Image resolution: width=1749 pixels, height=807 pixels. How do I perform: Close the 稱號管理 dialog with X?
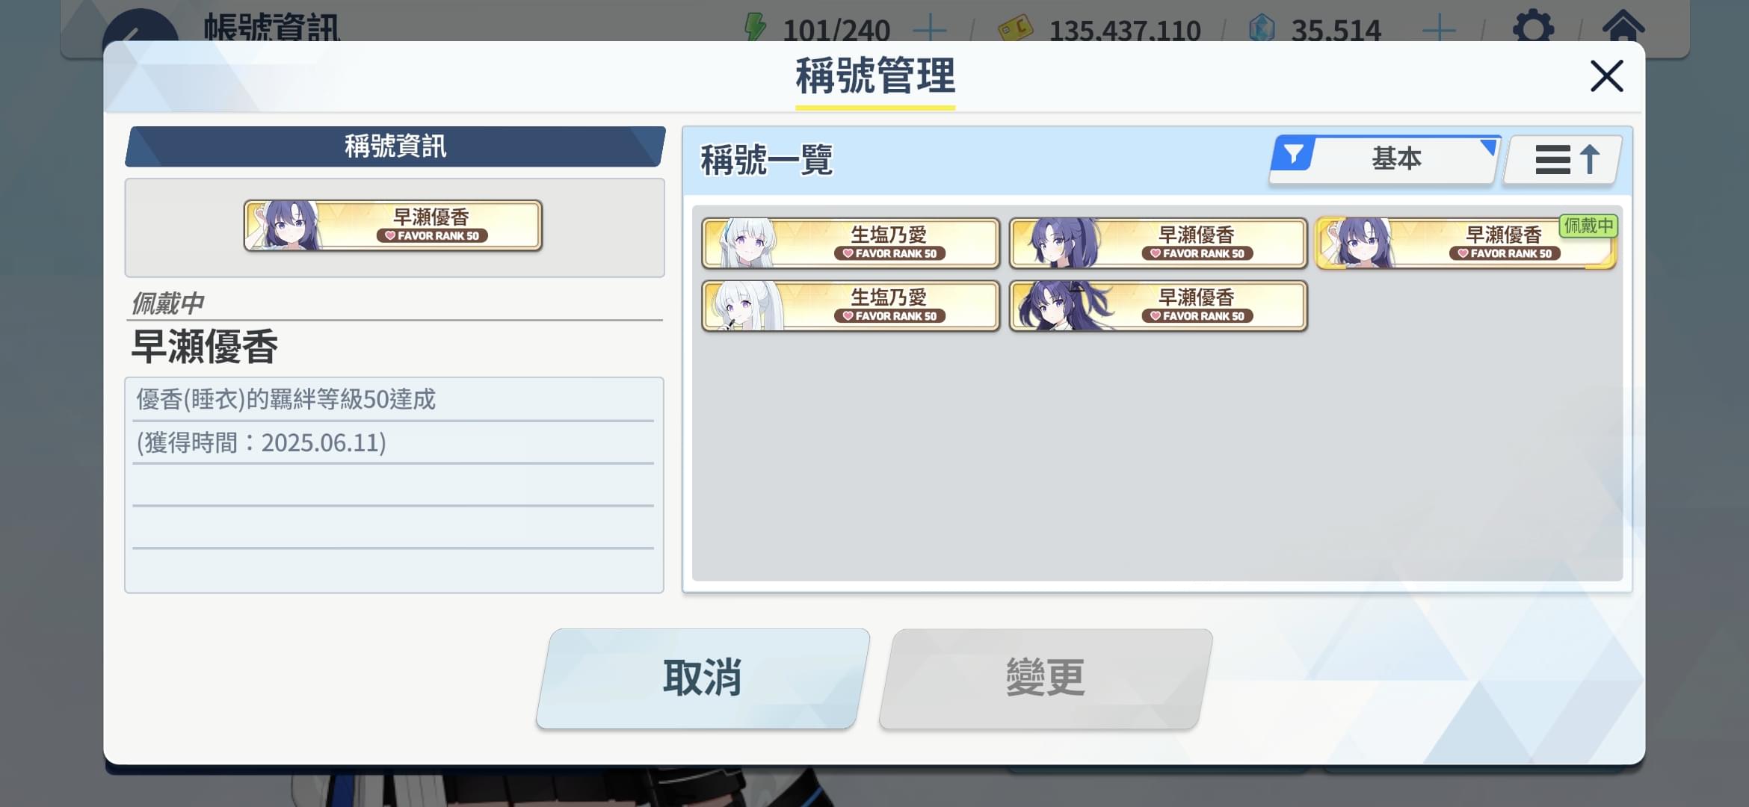1606,76
